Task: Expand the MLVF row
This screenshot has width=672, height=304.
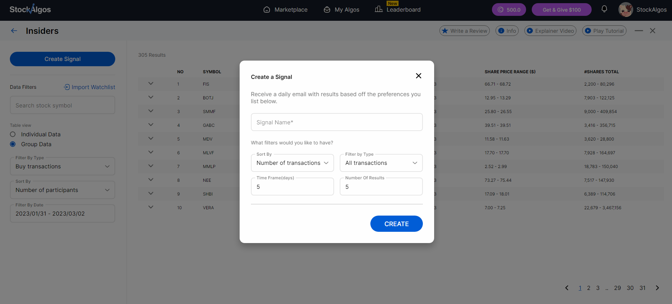Action: tap(151, 152)
